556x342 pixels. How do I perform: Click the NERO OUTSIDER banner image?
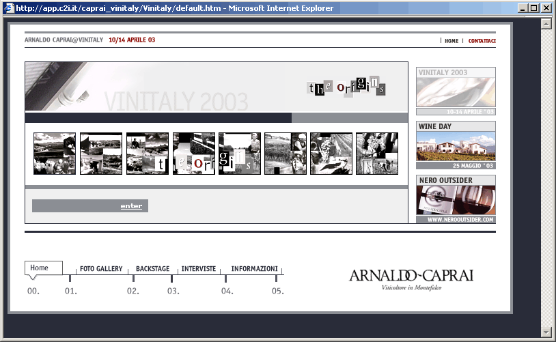click(x=456, y=200)
